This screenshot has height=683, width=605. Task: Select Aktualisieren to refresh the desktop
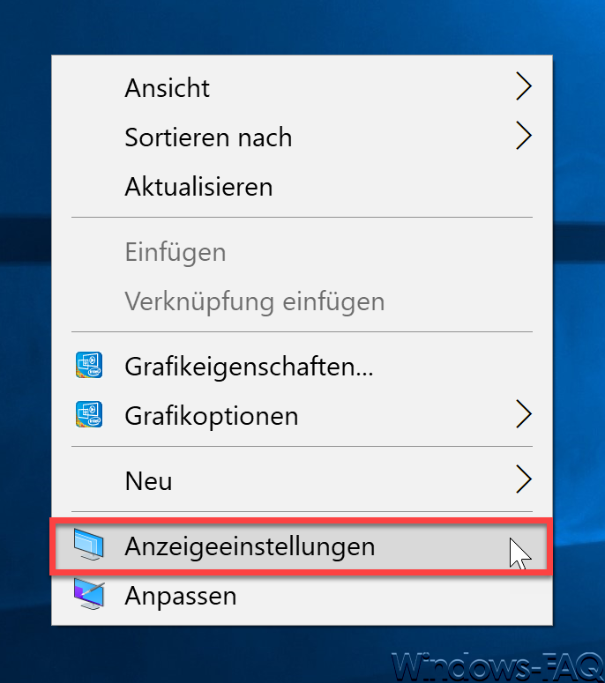coord(302,187)
